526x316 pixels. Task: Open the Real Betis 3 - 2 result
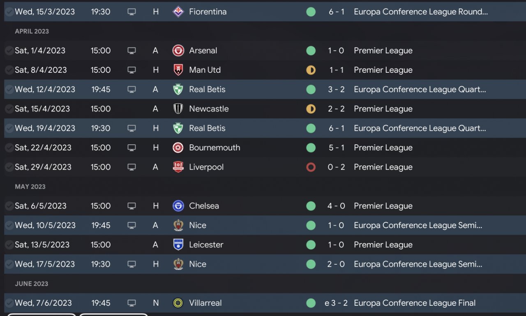[336, 90]
